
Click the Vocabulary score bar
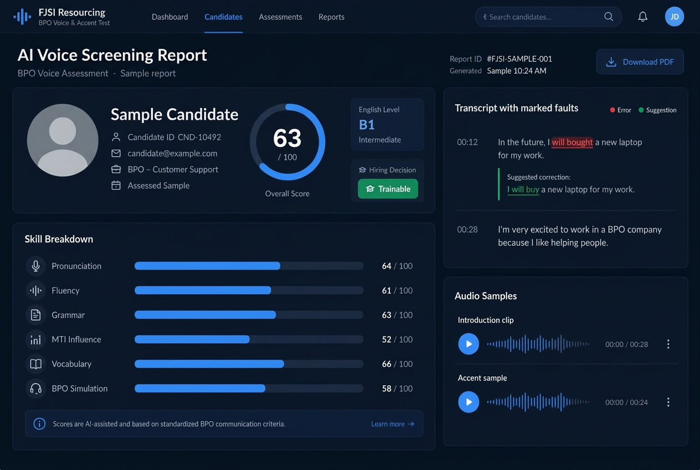(x=249, y=364)
